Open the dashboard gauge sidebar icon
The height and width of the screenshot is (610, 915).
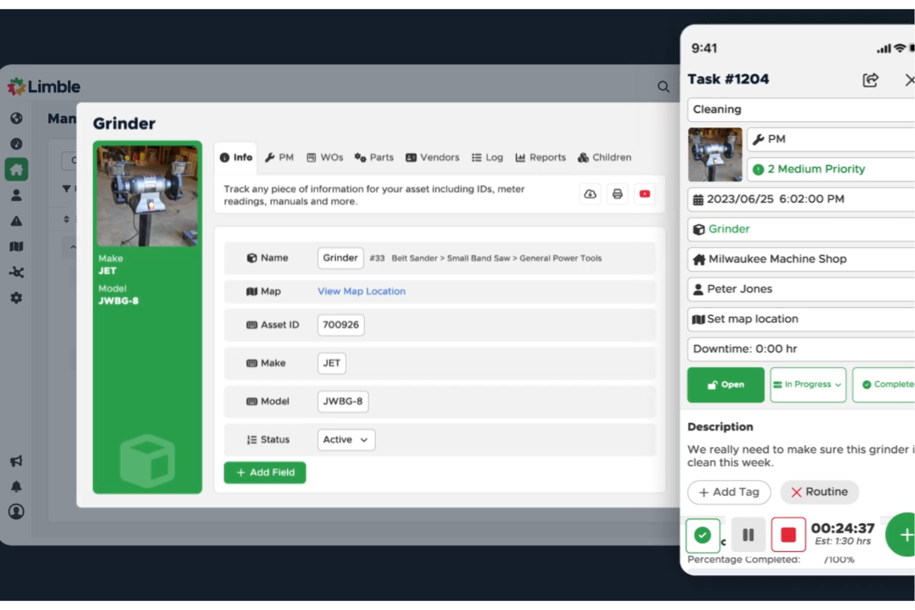click(17, 144)
